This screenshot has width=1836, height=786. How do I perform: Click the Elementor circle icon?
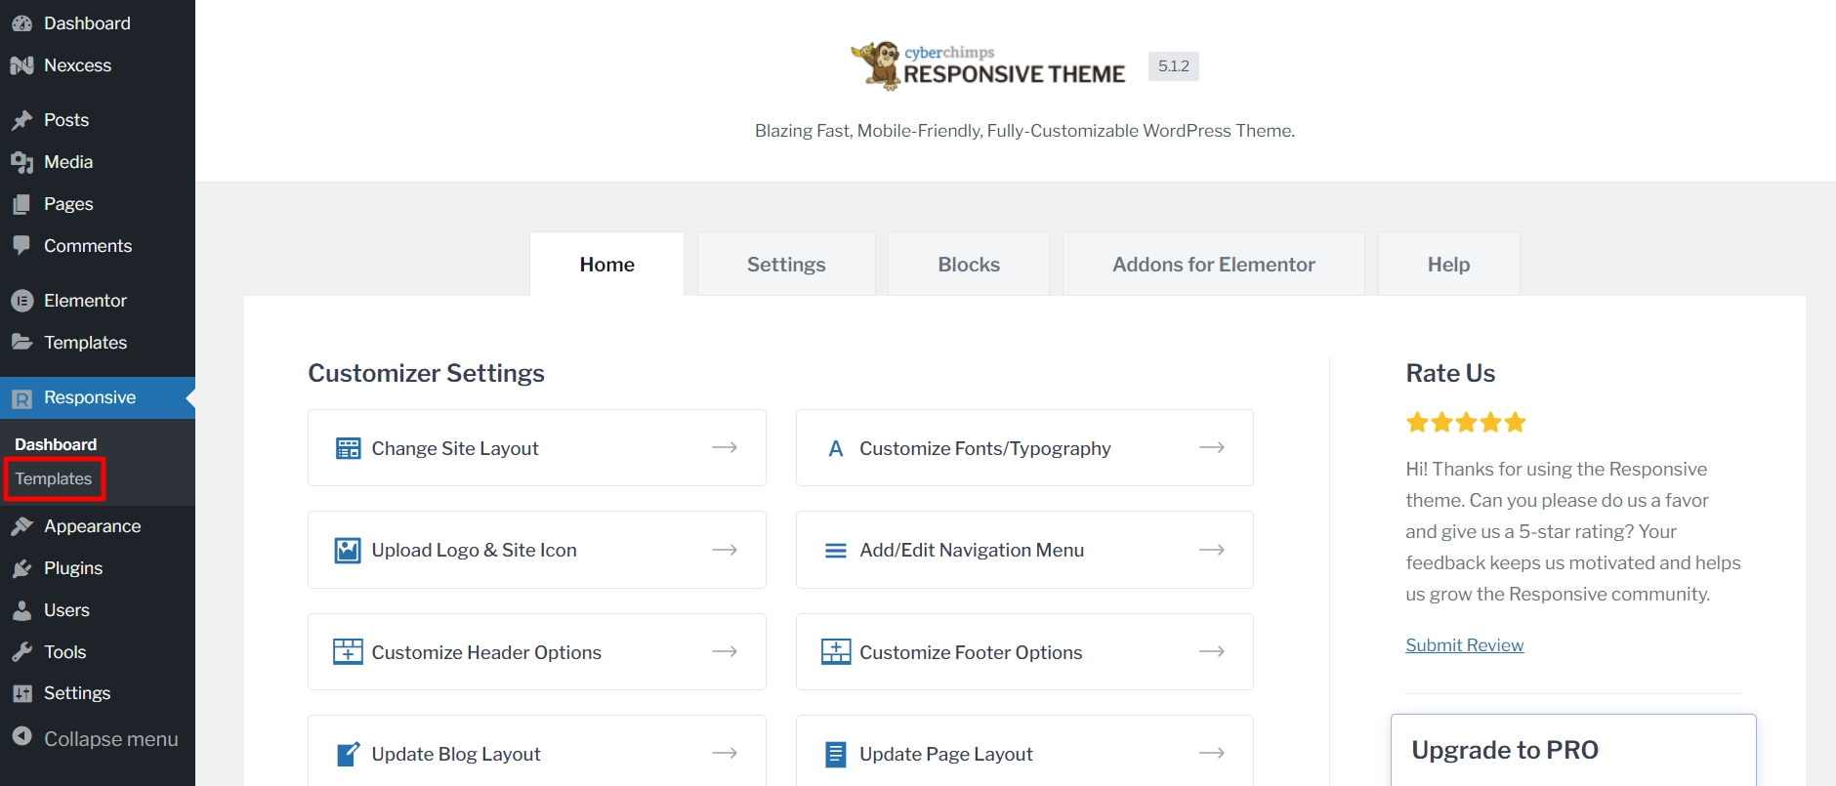coord(21,301)
